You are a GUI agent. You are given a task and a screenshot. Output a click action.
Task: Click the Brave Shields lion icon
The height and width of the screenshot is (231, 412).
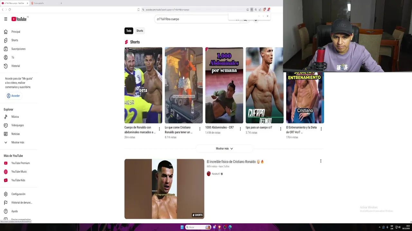point(264,10)
